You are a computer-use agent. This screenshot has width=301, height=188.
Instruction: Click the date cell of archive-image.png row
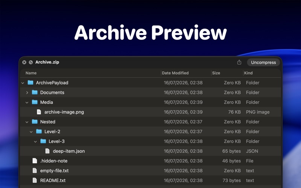click(x=183, y=112)
